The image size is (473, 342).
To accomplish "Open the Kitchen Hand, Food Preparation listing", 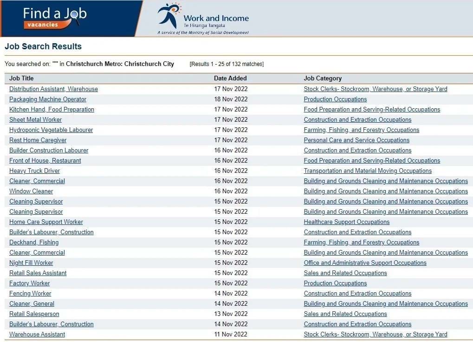I will (x=52, y=110).
